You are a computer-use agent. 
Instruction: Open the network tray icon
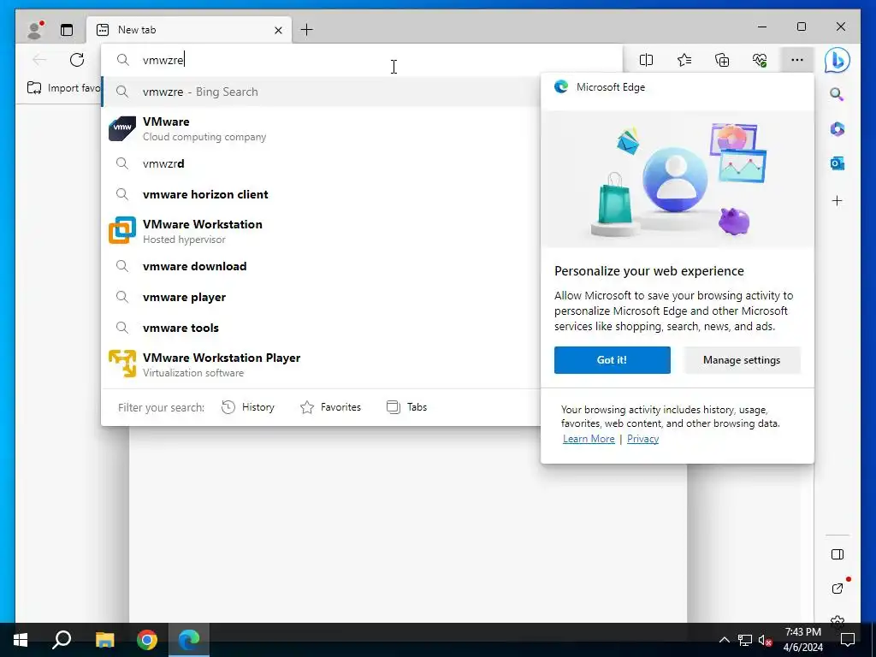[x=745, y=640]
